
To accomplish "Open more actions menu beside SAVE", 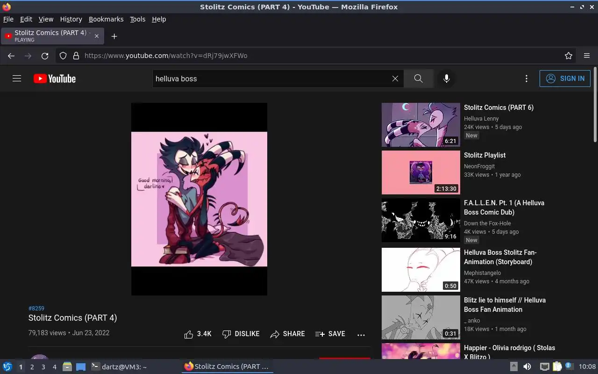I will (x=361, y=335).
